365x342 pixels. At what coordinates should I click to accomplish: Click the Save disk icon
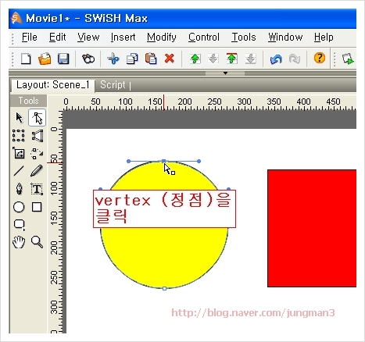[x=63, y=59]
